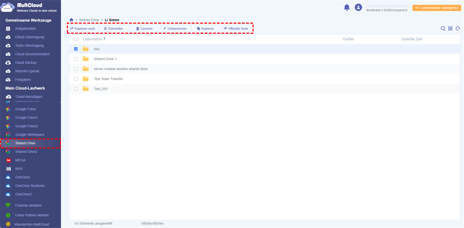Open Offizielle Seite
The image size is (464, 228).
[x=236, y=28]
